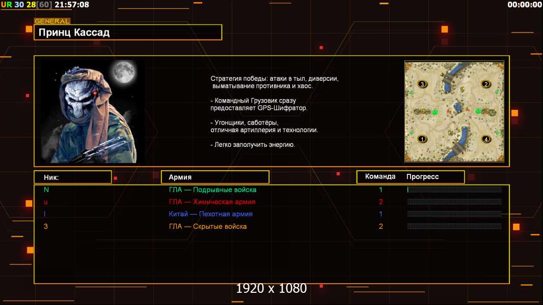Click ГЛА — Химическая армия army entry
This screenshot has width=543, height=305.
(x=212, y=202)
